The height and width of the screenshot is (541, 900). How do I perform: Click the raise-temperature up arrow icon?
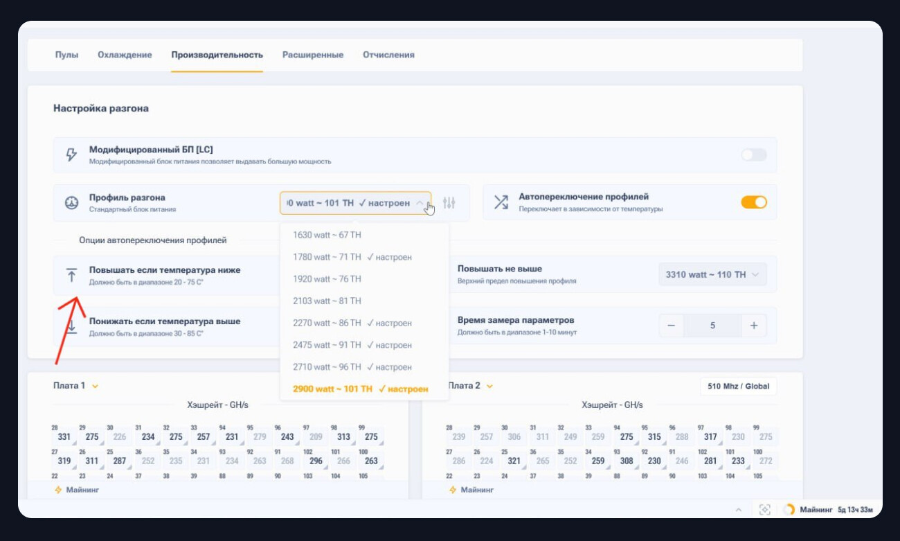tap(71, 275)
